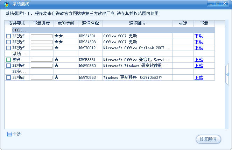Click the 下载 column header
Image resolution: width=232 pixels, height=150 pixels.
click(x=204, y=23)
